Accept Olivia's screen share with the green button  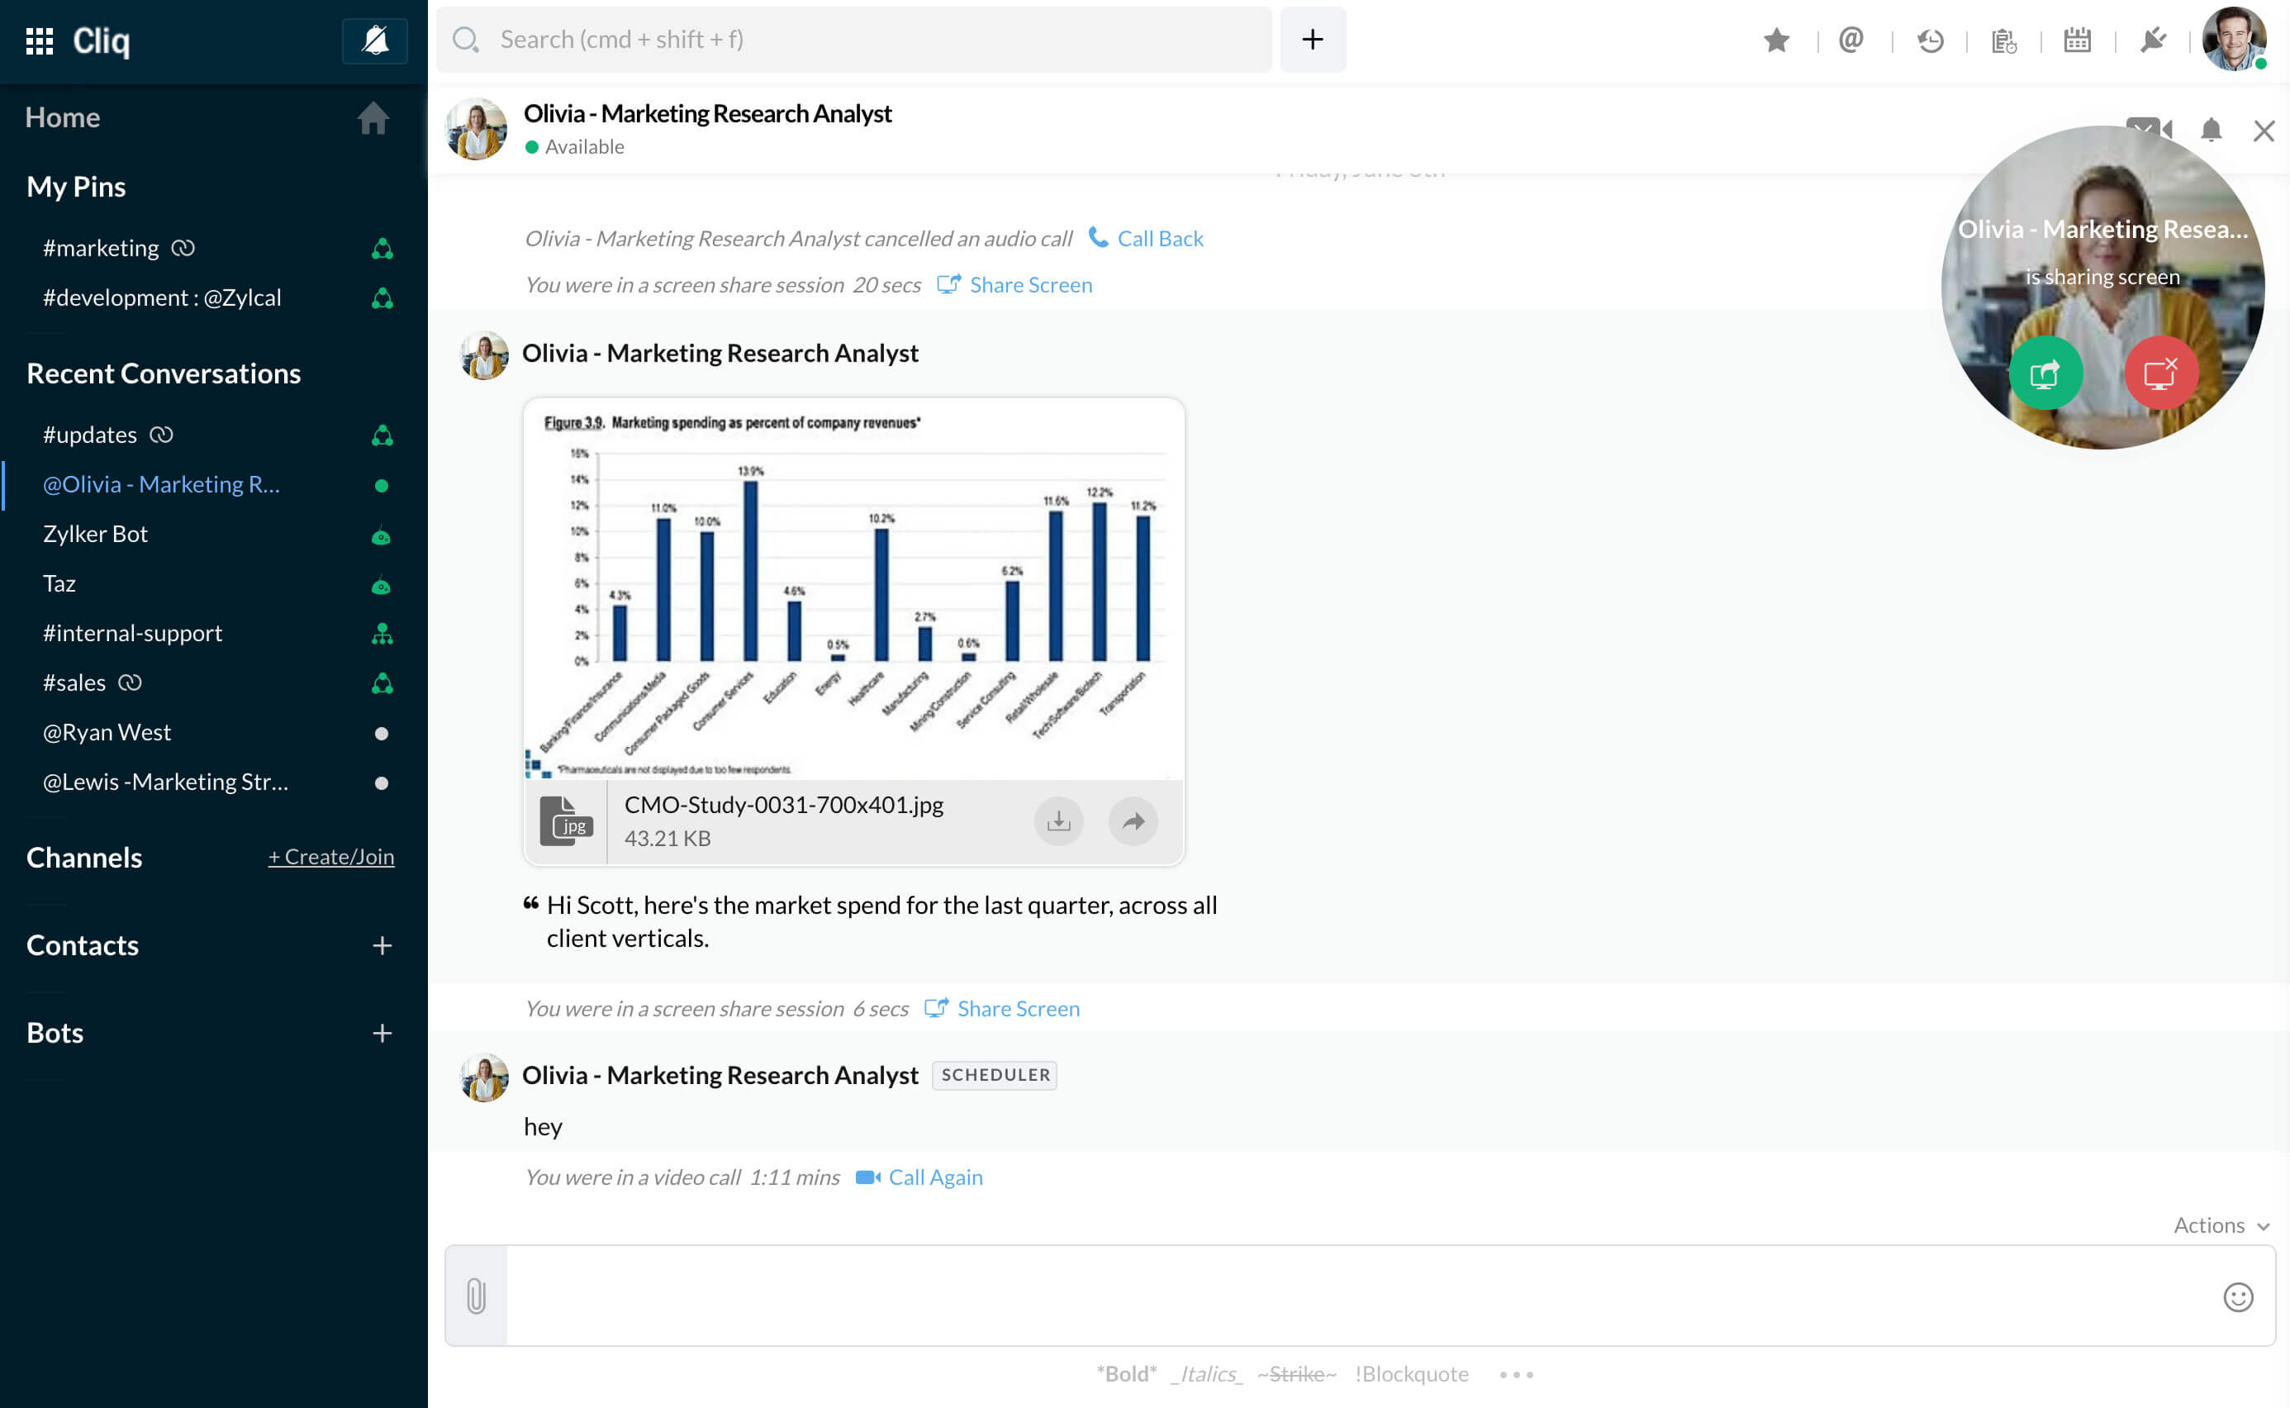[x=2045, y=373]
